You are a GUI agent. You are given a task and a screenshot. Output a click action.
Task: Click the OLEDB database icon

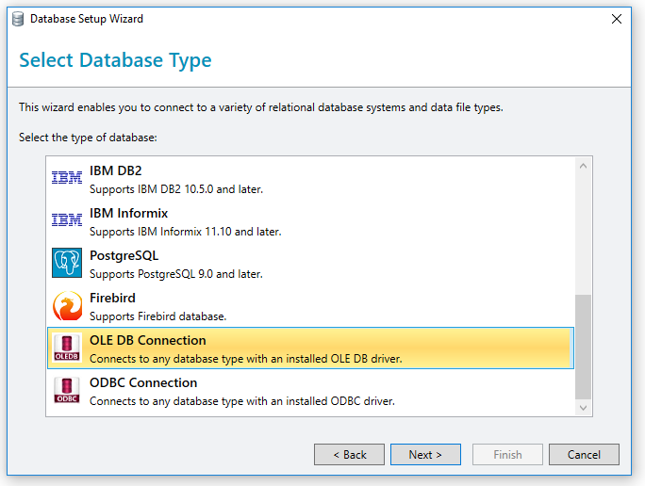pos(67,348)
